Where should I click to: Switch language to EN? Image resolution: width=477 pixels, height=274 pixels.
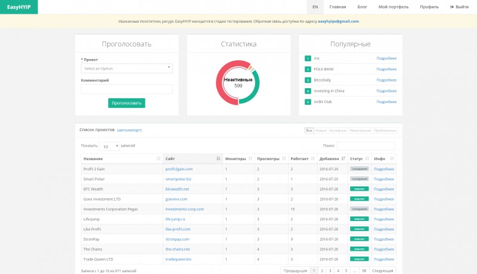(x=315, y=7)
